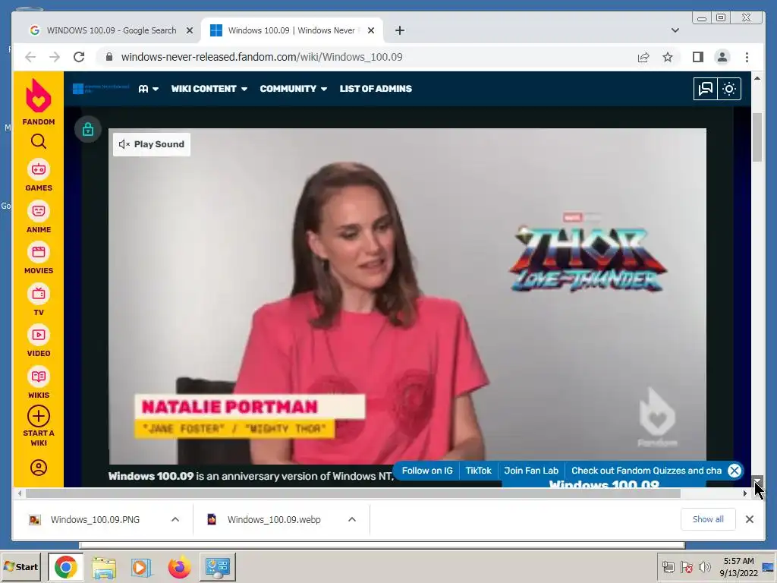This screenshot has height=583, width=777.
Task: Close the Windows 100.09 wiki tab
Action: pos(370,30)
